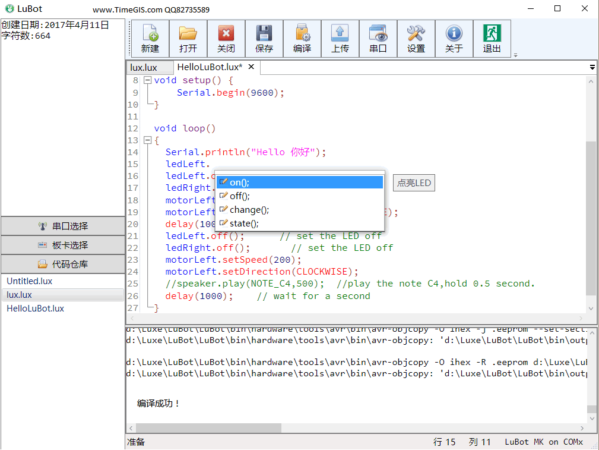The image size is (599, 450).
Task: Show 关于 about information icon
Action: (x=454, y=39)
